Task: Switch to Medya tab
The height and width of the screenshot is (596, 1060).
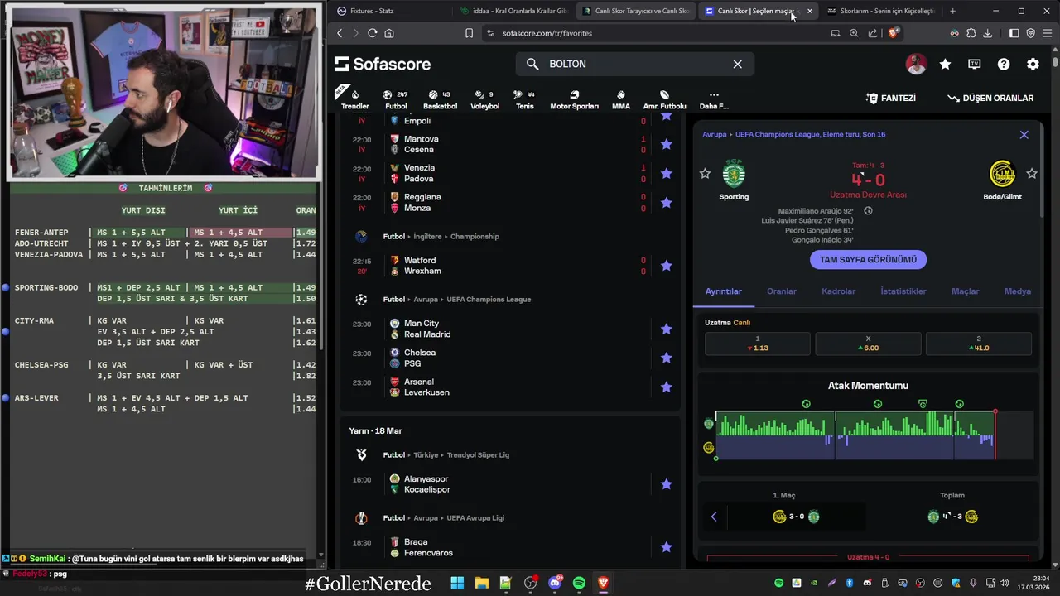Action: pyautogui.click(x=1017, y=291)
